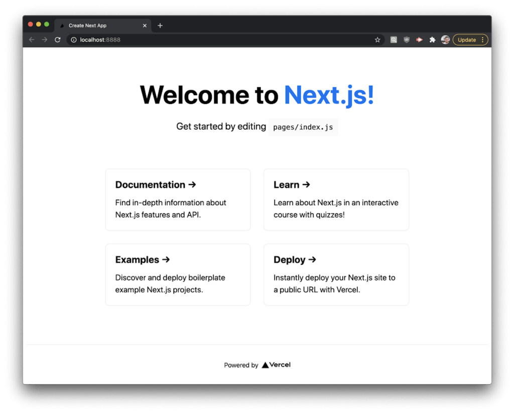The width and height of the screenshot is (514, 414).
Task: Click the magnifier extension icon in toolbar
Action: [x=394, y=40]
